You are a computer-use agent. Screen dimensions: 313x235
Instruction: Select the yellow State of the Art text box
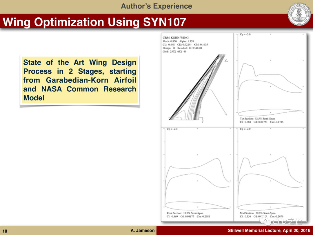pos(80,80)
